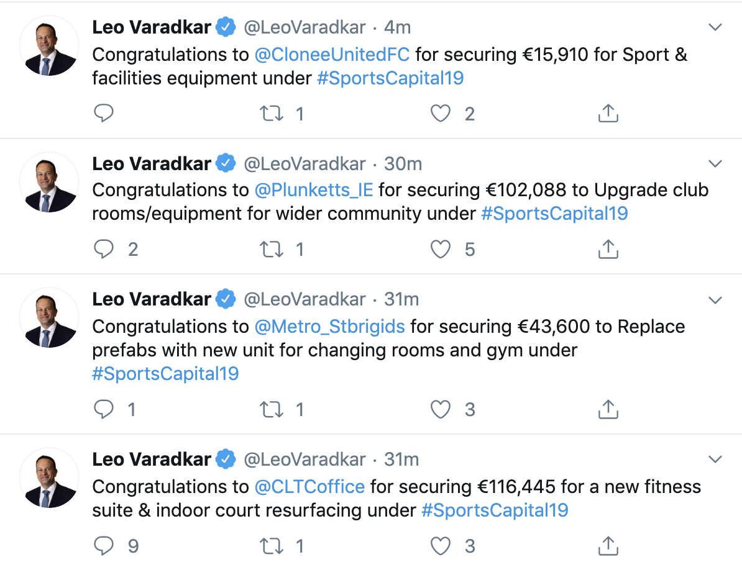This screenshot has height=570, width=742.
Task: Open the chevron menu on the CLTCoffice tweet
Action: [x=715, y=460]
